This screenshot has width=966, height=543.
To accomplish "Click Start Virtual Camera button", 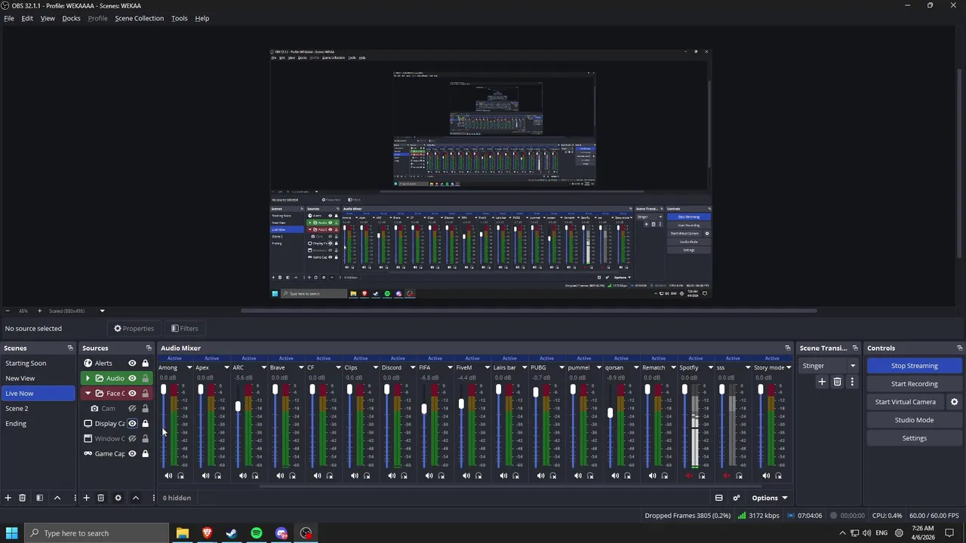I will pos(905,402).
